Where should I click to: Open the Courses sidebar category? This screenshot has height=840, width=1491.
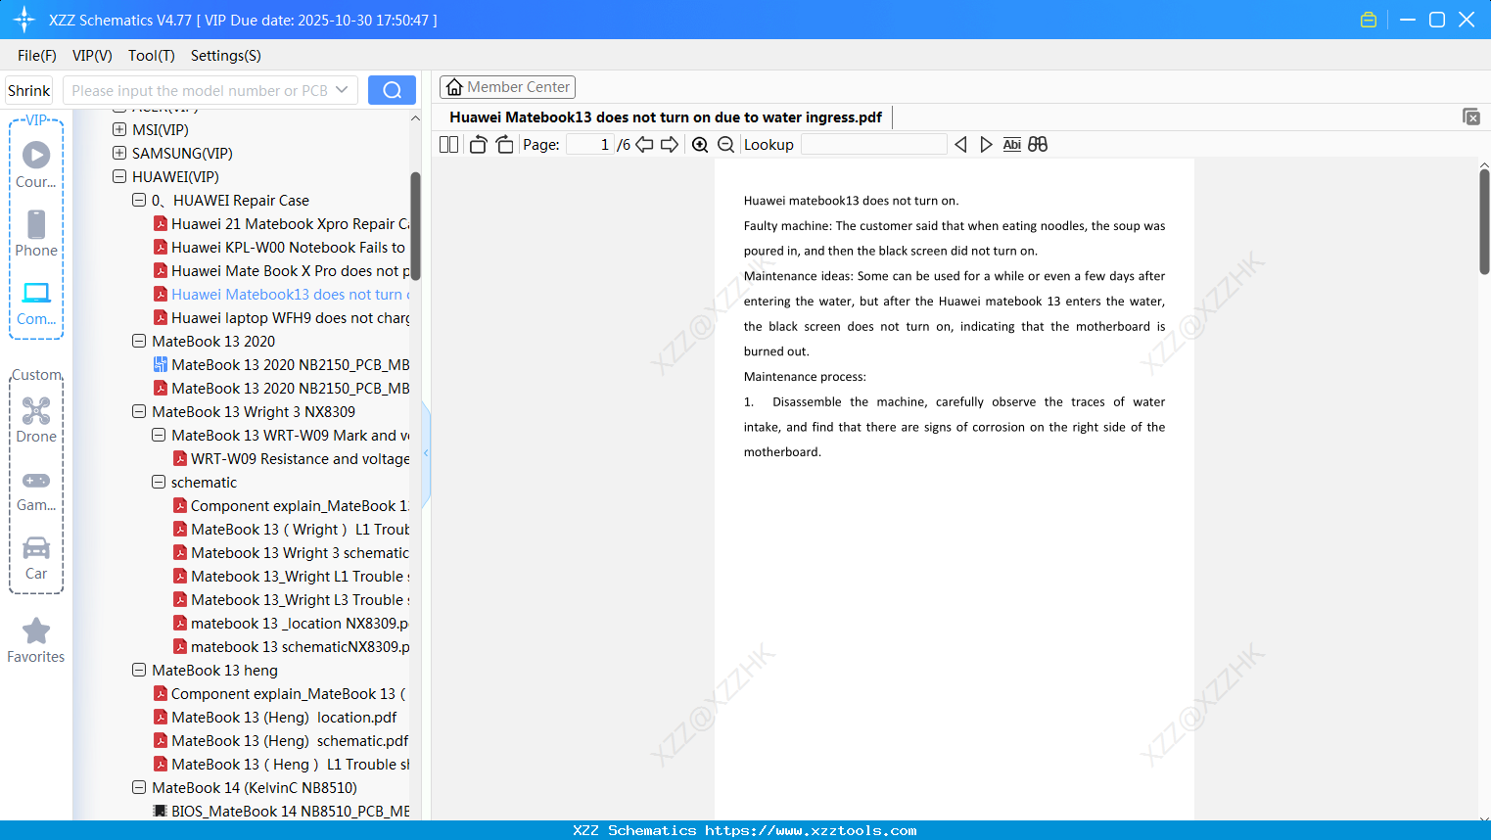pyautogui.click(x=36, y=164)
